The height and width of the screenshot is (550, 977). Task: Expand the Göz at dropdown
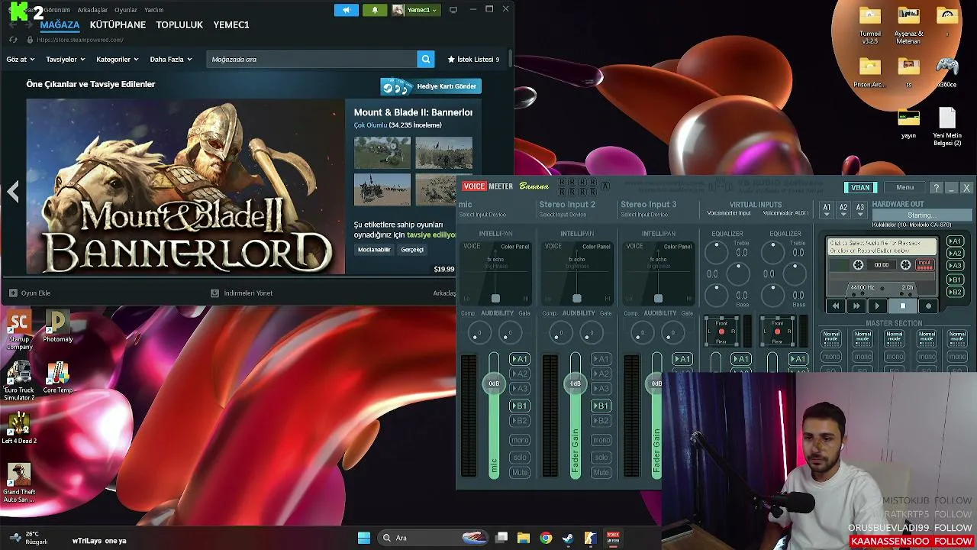click(x=21, y=59)
